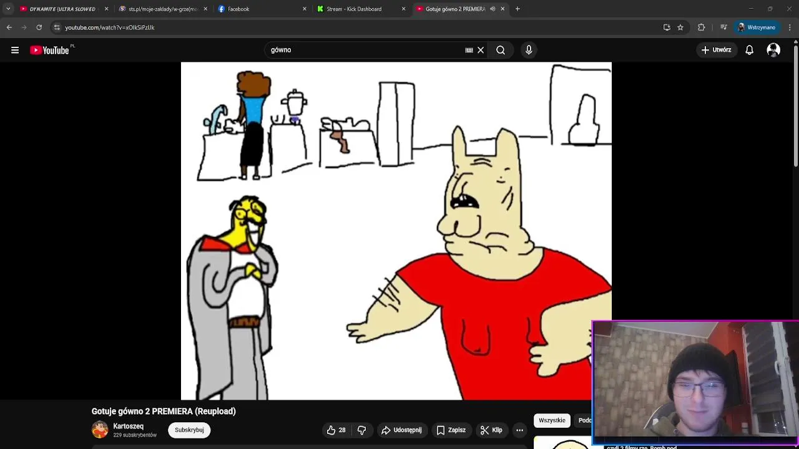Switch to the sts.pl tab
The height and width of the screenshot is (449, 799).
pyautogui.click(x=162, y=9)
